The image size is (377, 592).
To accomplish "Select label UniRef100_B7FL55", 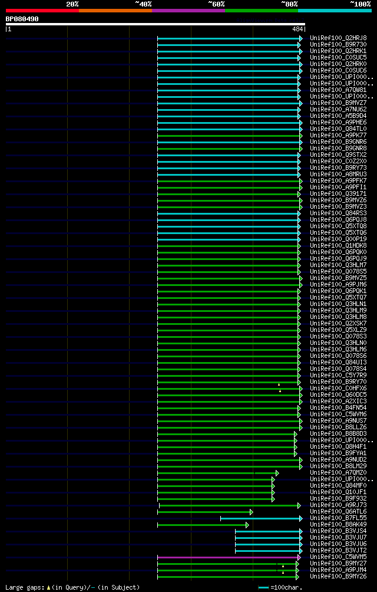I will tap(338, 518).
